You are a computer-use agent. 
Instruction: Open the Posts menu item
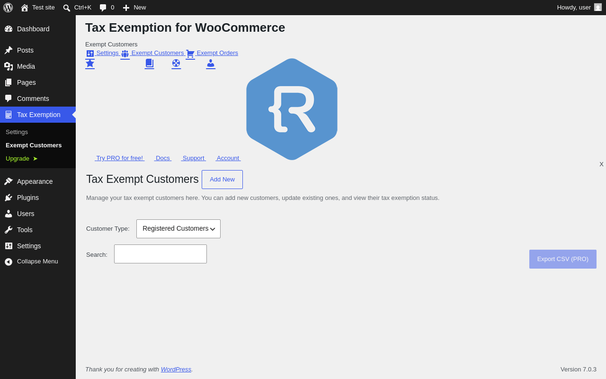pos(38,50)
